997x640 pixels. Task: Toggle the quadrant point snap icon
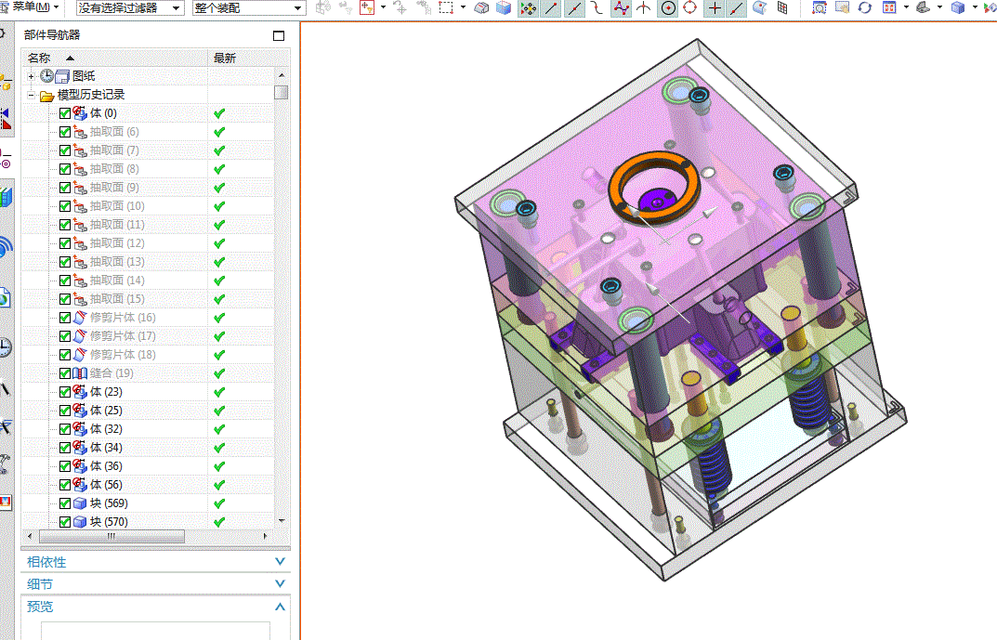click(689, 8)
